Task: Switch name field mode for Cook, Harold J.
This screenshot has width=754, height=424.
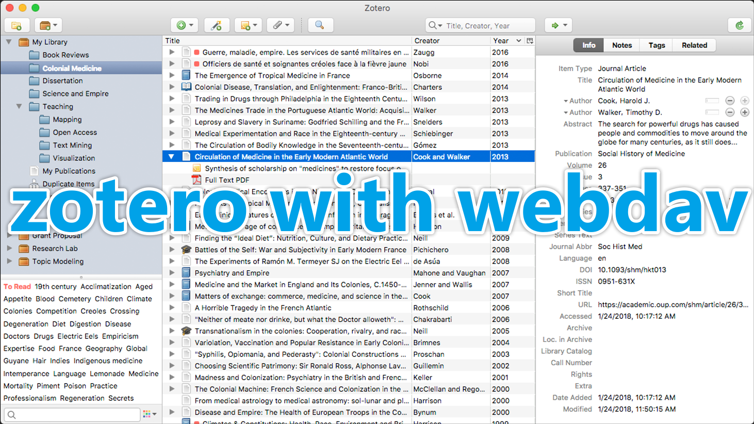Action: pyautogui.click(x=712, y=101)
